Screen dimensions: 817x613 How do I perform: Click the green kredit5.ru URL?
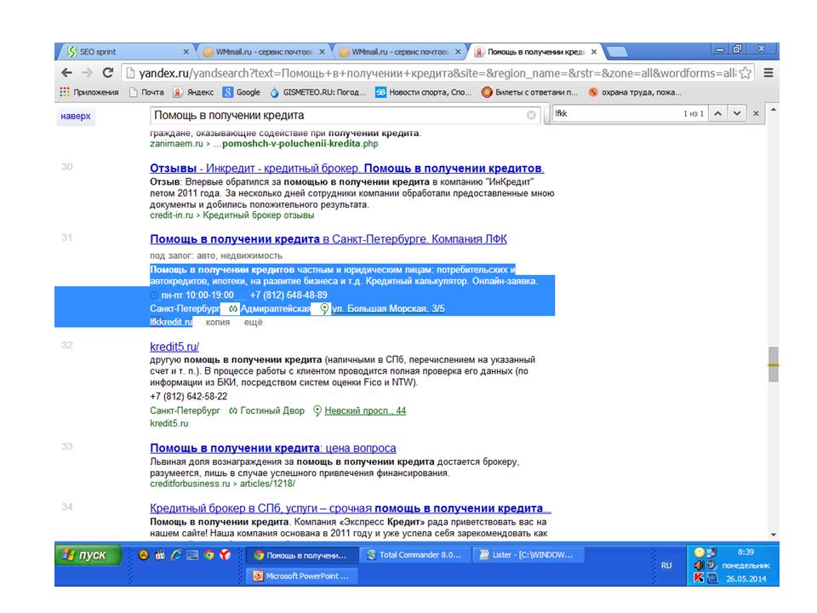169,423
